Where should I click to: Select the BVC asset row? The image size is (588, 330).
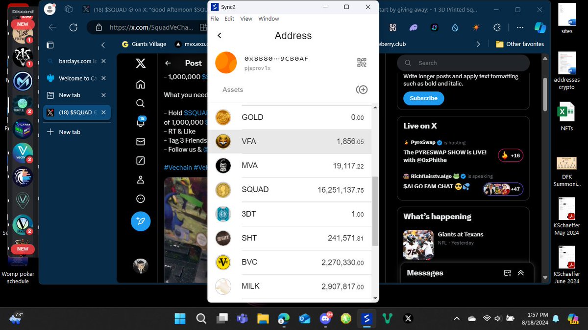(290, 263)
